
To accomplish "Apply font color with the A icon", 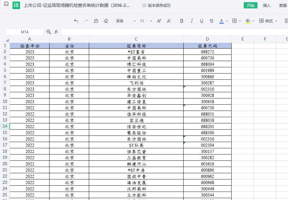I will [222, 21].
